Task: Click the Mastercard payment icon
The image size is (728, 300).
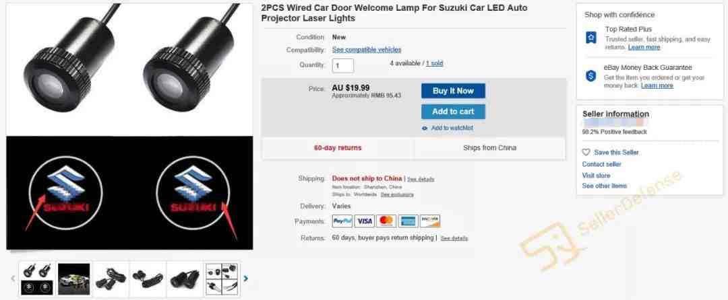Action: click(x=386, y=221)
